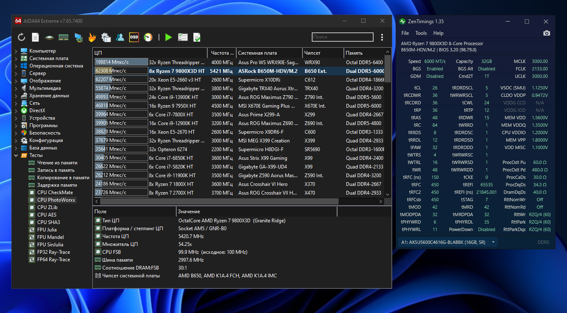Sort by the ЦП column header
Viewport: 567px width, 313px height.
tap(150, 53)
